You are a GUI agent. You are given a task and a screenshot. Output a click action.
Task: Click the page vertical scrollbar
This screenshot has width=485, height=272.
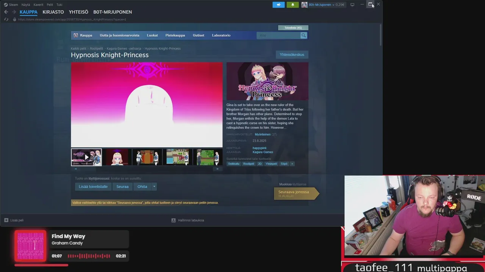click(x=380, y=35)
